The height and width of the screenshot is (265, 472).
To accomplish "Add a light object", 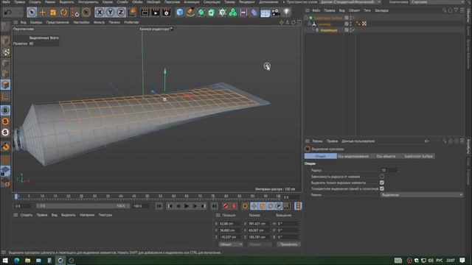I will click(287, 13).
